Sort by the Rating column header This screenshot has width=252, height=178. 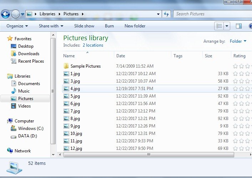(x=242, y=56)
